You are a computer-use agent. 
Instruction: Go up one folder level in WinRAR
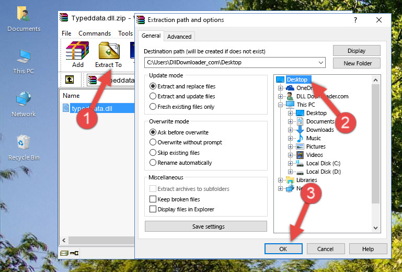(x=70, y=80)
